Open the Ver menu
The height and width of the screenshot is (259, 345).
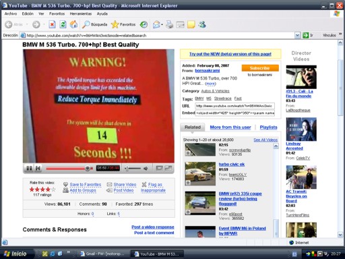tap(41, 13)
